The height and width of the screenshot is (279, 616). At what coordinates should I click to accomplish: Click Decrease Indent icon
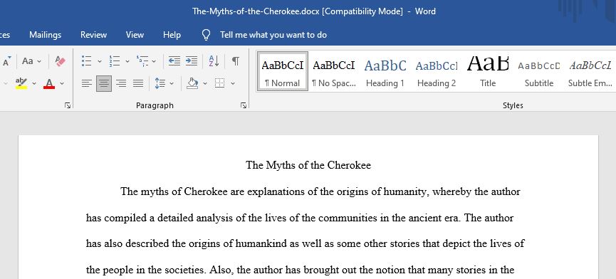174,60
